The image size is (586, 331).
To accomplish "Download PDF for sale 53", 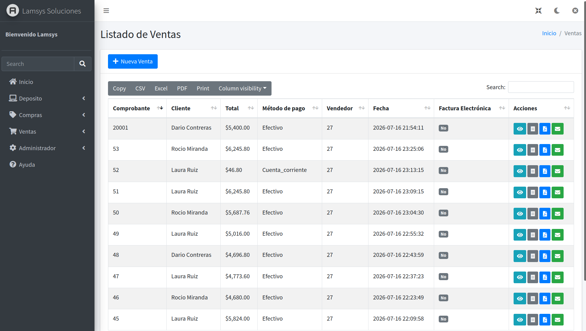I will 545,150.
